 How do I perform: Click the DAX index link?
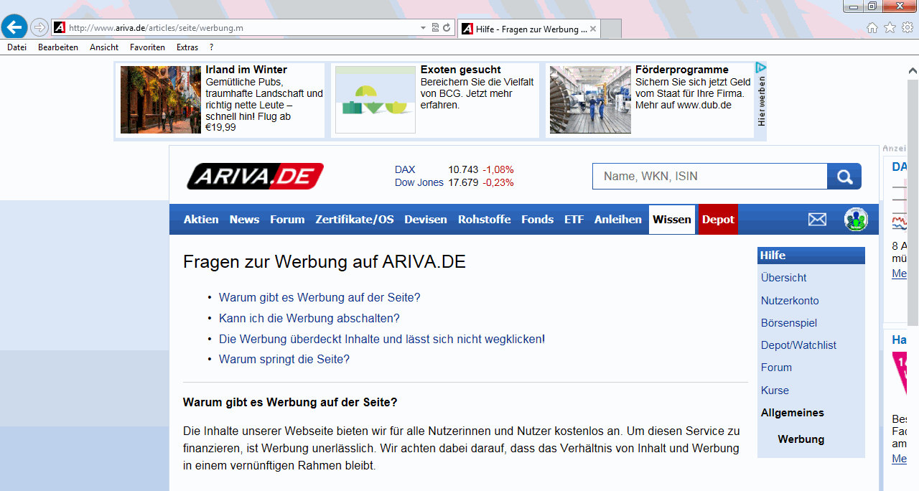[x=405, y=169]
